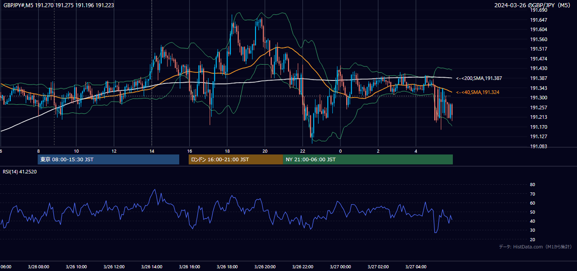
Task: Click the 40 SMA 191.324 label
Action: [478, 92]
